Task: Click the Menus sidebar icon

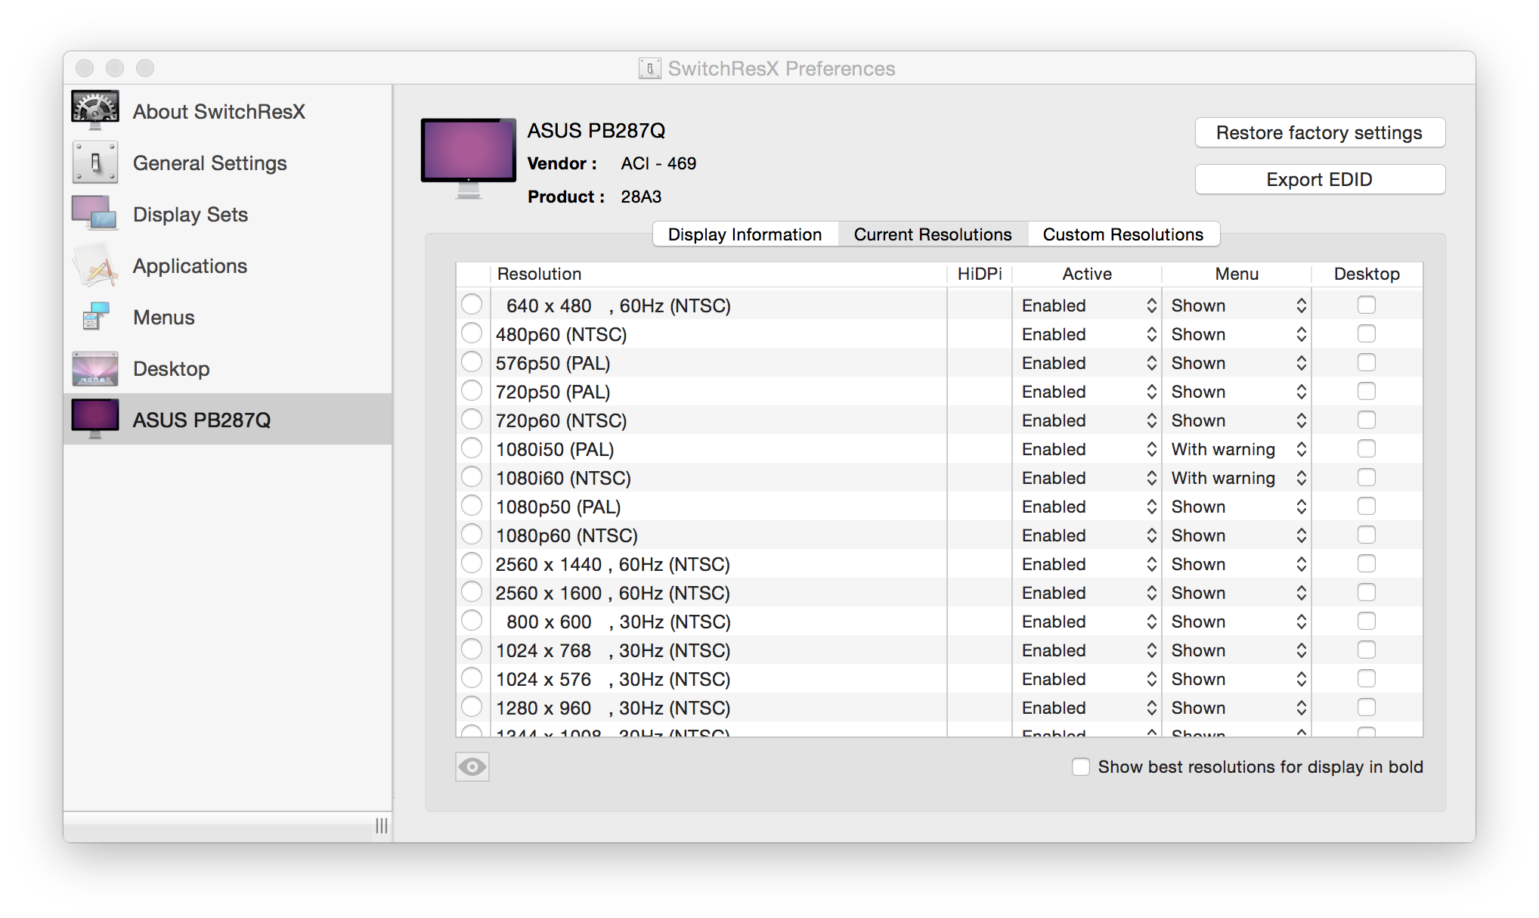Action: [x=95, y=316]
